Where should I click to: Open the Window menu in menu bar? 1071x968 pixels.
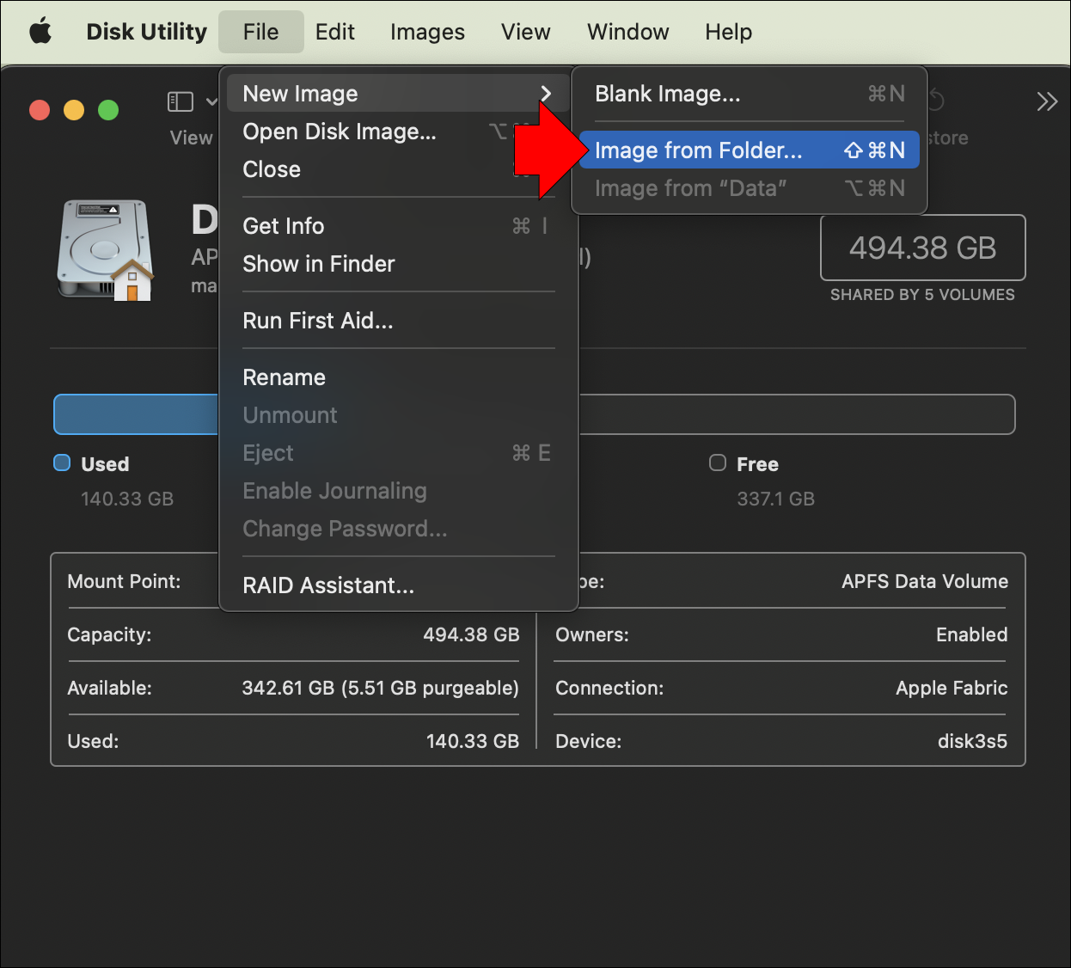pyautogui.click(x=627, y=32)
